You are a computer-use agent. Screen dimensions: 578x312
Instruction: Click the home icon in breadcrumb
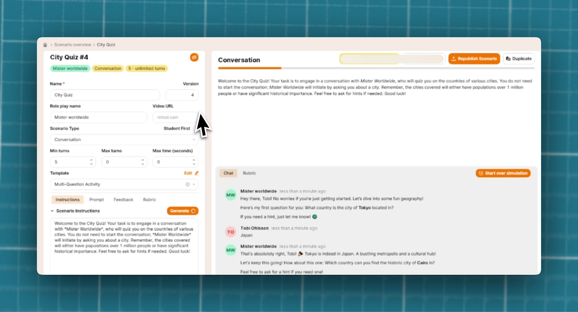click(45, 45)
